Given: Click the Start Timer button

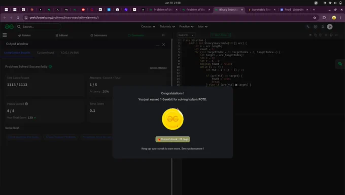Looking at the screenshot, I should [x=221, y=35].
